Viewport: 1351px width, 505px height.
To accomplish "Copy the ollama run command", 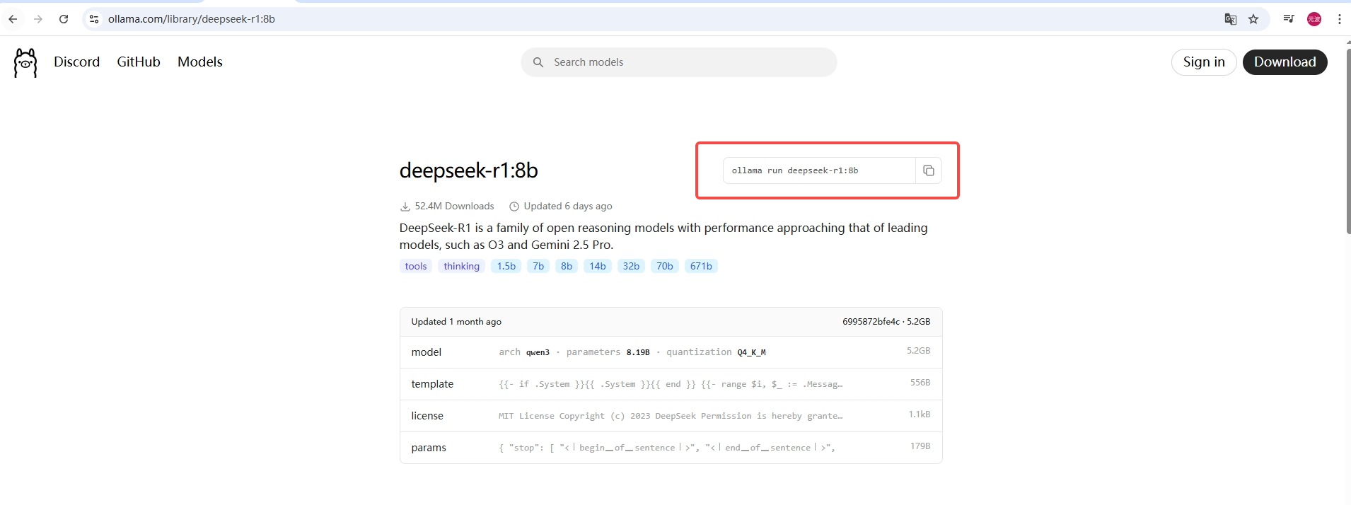I will tap(929, 170).
